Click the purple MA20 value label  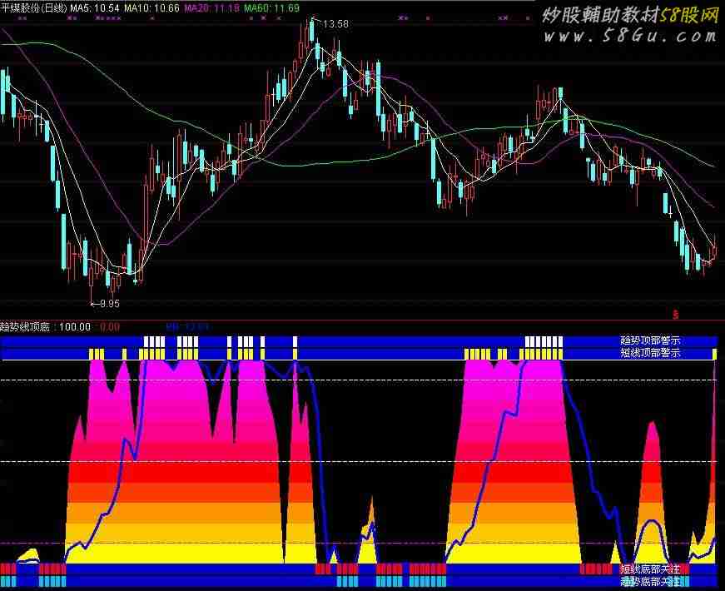point(211,7)
